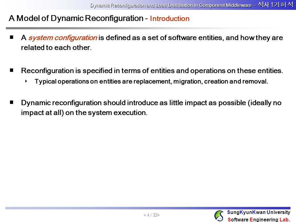Click the line 'impact at all) on the system execution.'

coord(84,113)
